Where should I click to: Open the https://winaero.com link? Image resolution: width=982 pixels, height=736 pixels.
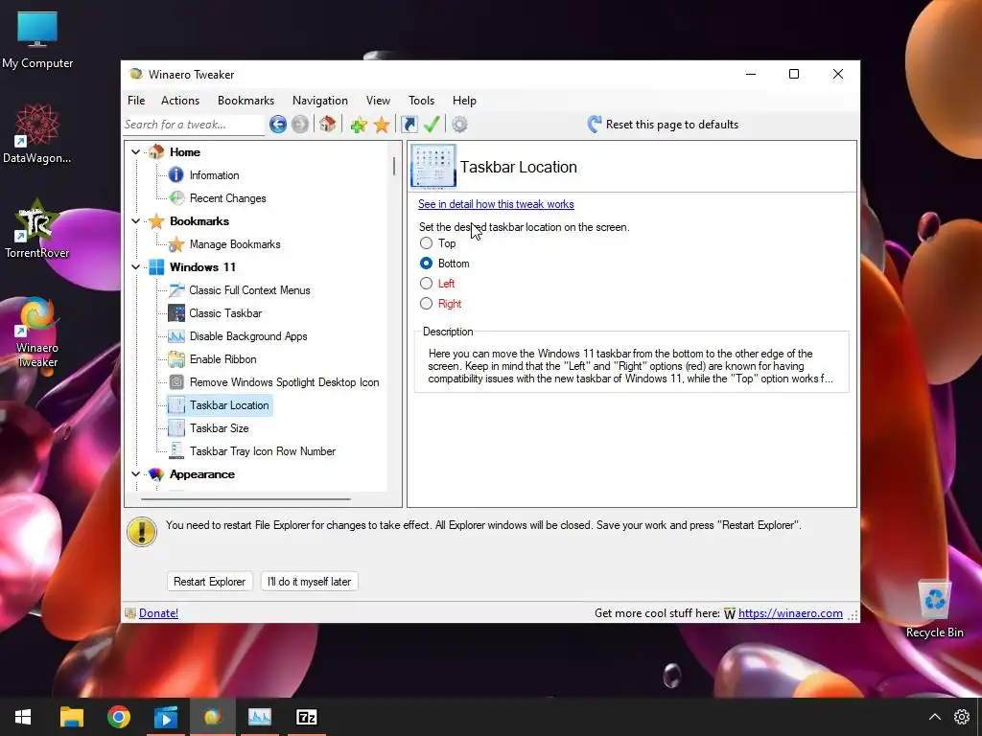click(790, 613)
